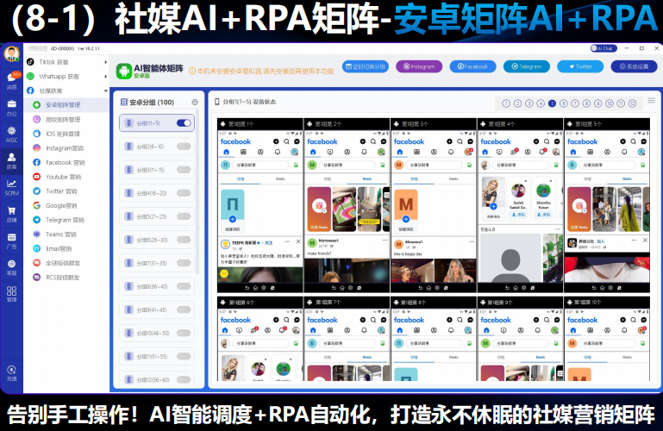663x431 pixels.
Task: Click Messenger icon in device 第1组第1个
Action: coord(297,141)
